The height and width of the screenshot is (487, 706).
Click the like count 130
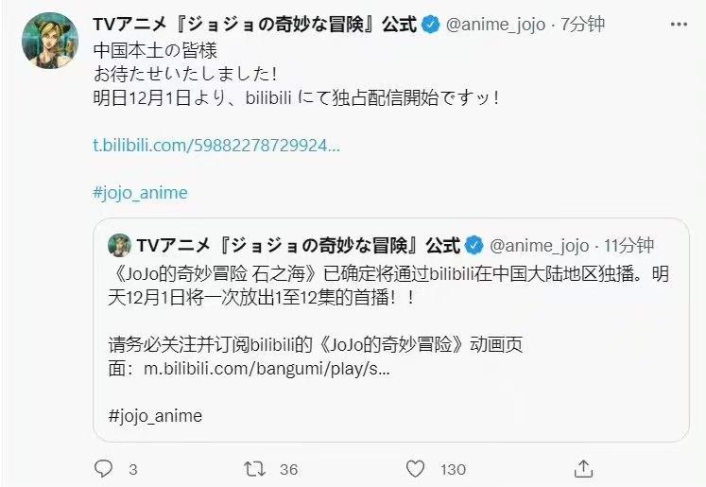coord(454,469)
